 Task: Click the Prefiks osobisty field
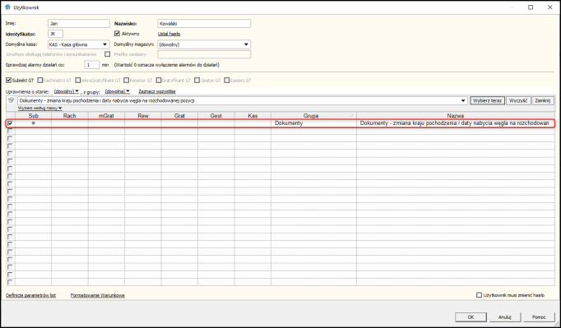tap(204, 54)
